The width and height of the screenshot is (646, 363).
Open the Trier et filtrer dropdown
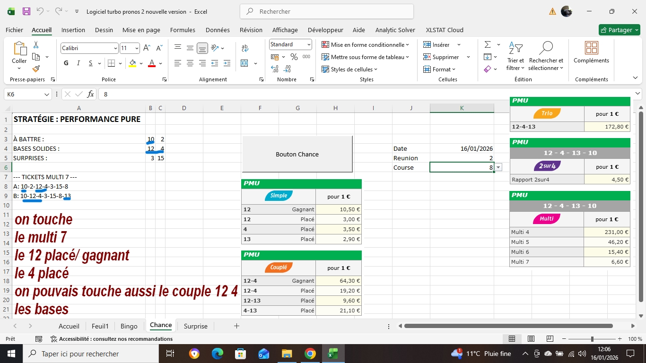(515, 57)
